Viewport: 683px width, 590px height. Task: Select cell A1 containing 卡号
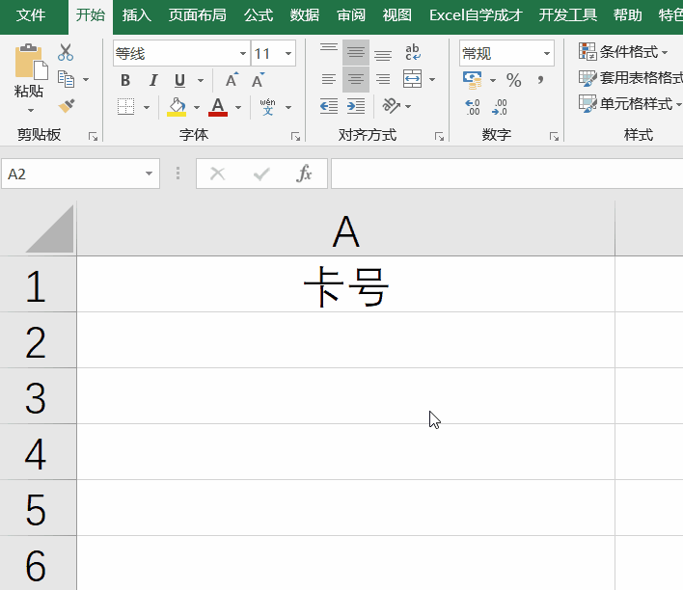pos(346,283)
